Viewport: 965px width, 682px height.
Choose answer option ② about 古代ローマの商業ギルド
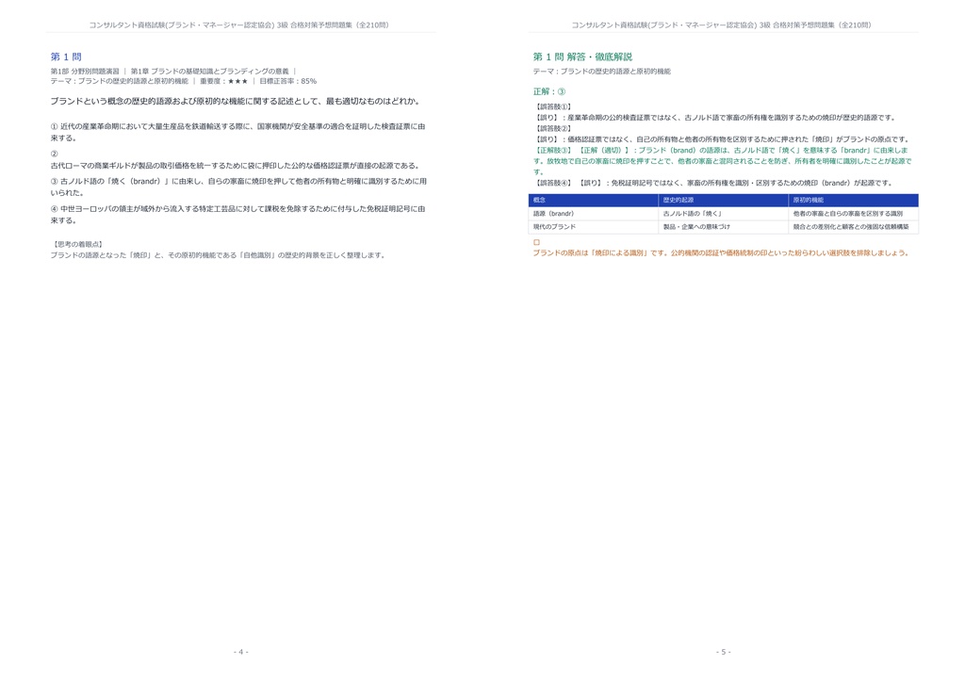coord(235,160)
